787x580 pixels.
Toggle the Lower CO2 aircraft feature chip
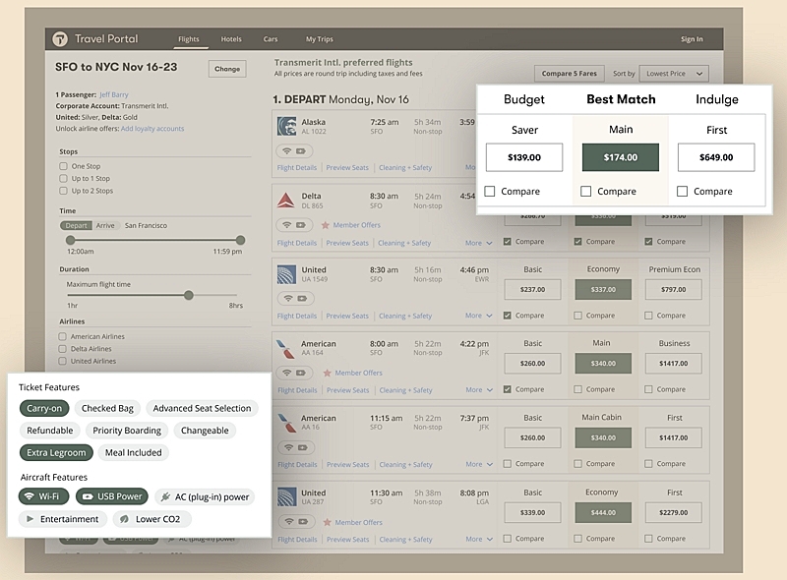(152, 519)
